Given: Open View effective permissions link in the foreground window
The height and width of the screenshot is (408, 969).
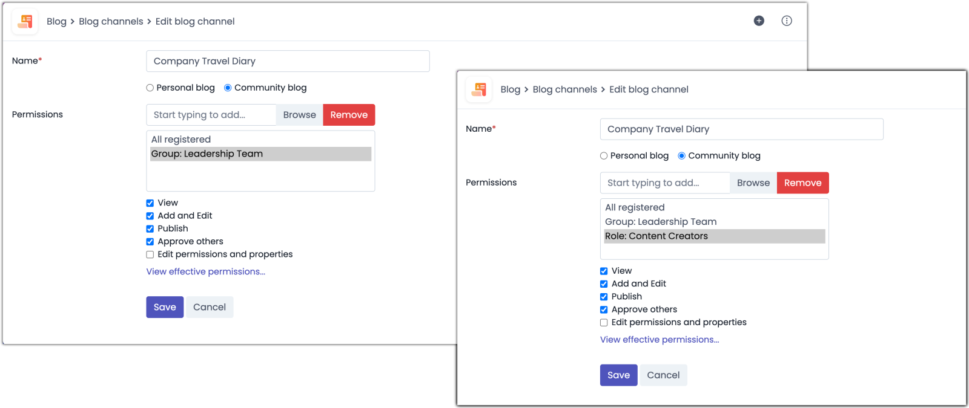Looking at the screenshot, I should click(660, 340).
